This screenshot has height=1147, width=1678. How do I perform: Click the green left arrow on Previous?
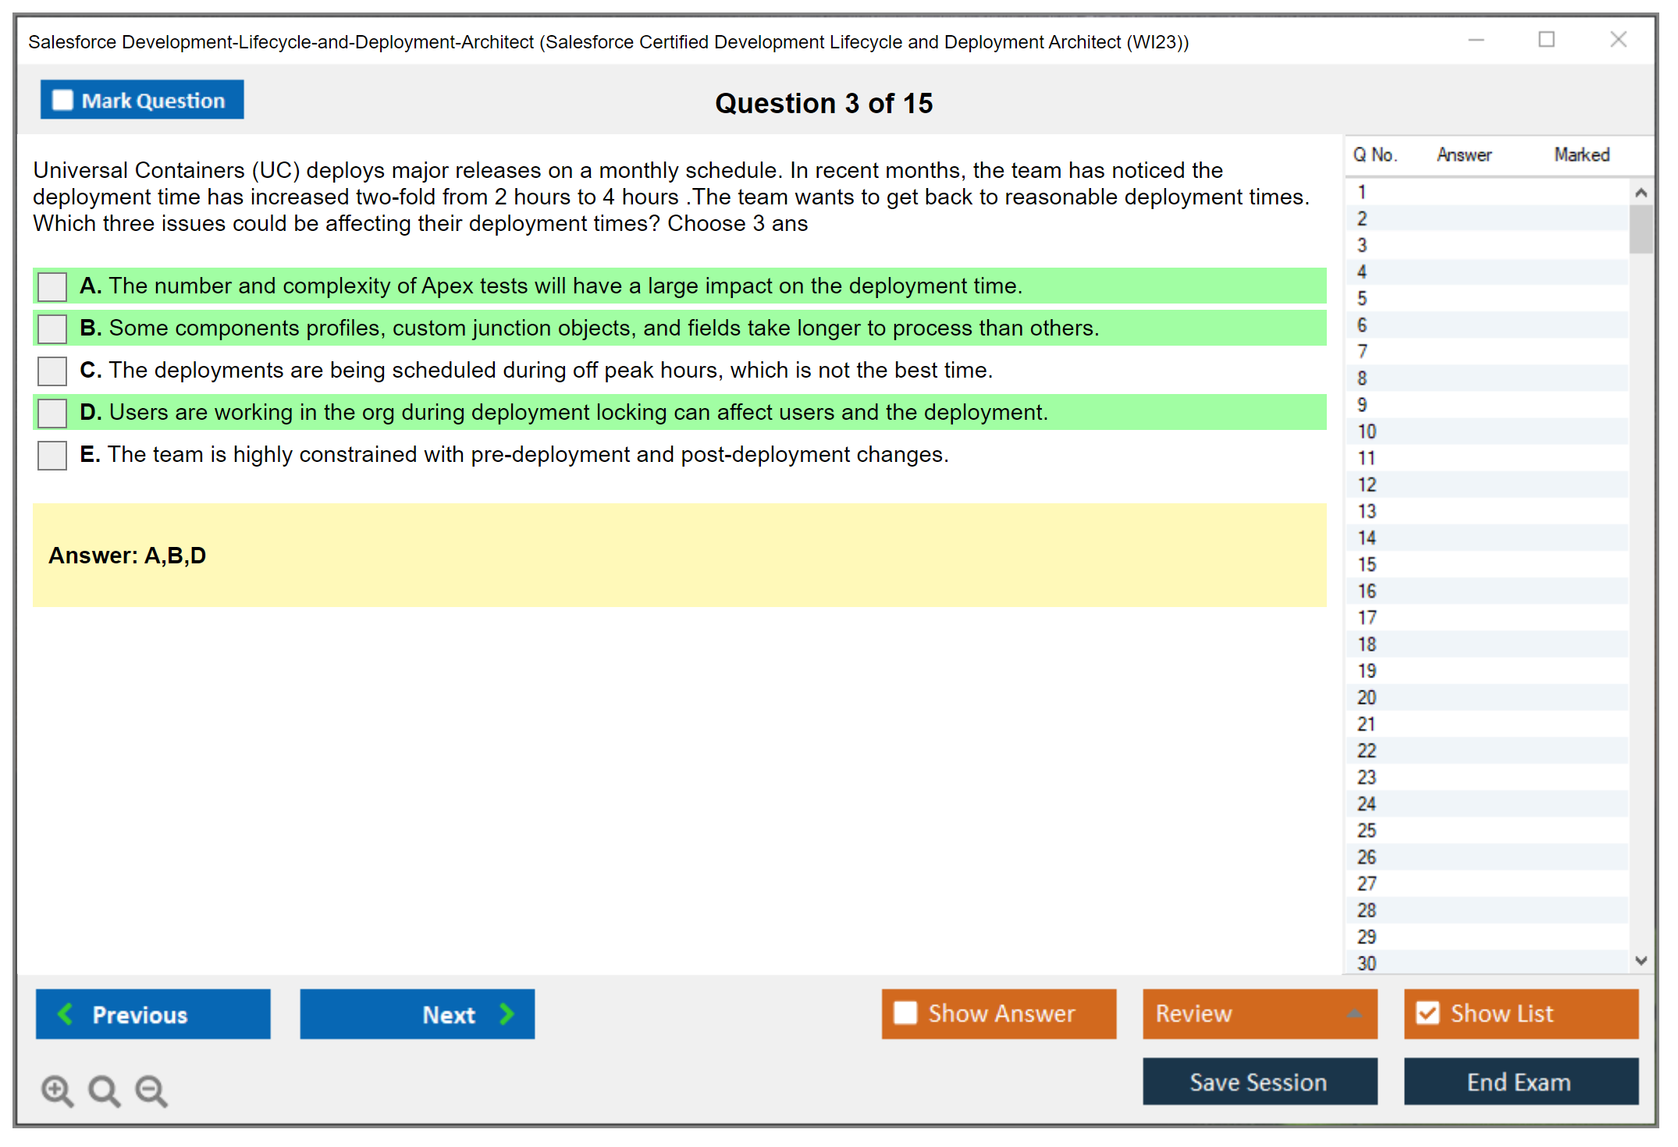tap(66, 1014)
